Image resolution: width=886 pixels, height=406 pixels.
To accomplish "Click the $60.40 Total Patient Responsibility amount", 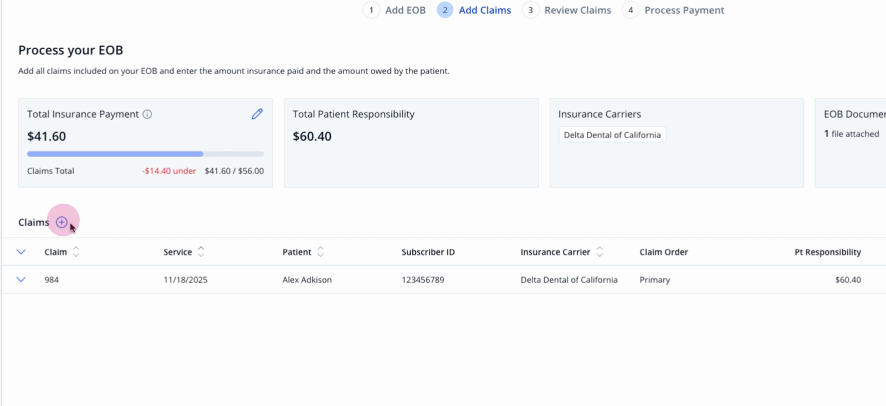I will 312,136.
